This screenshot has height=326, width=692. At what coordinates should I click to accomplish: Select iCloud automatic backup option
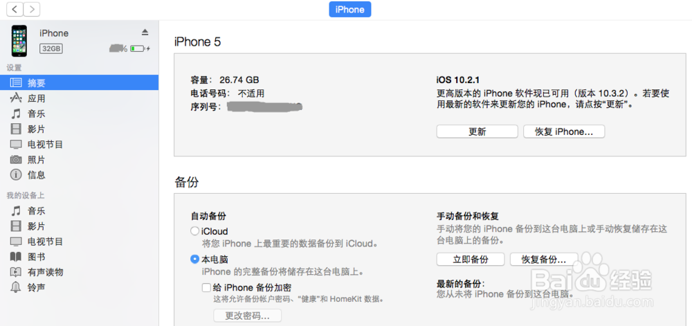(194, 231)
